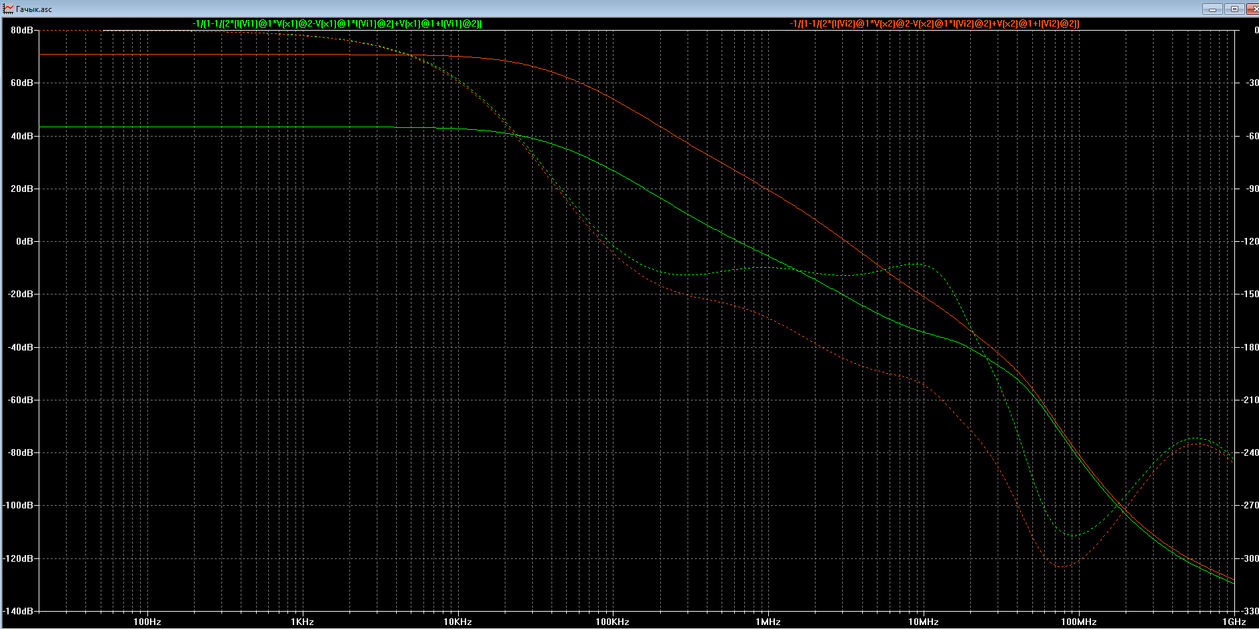
Task: Click the -60dB label on the left axis
Action: tap(20, 400)
